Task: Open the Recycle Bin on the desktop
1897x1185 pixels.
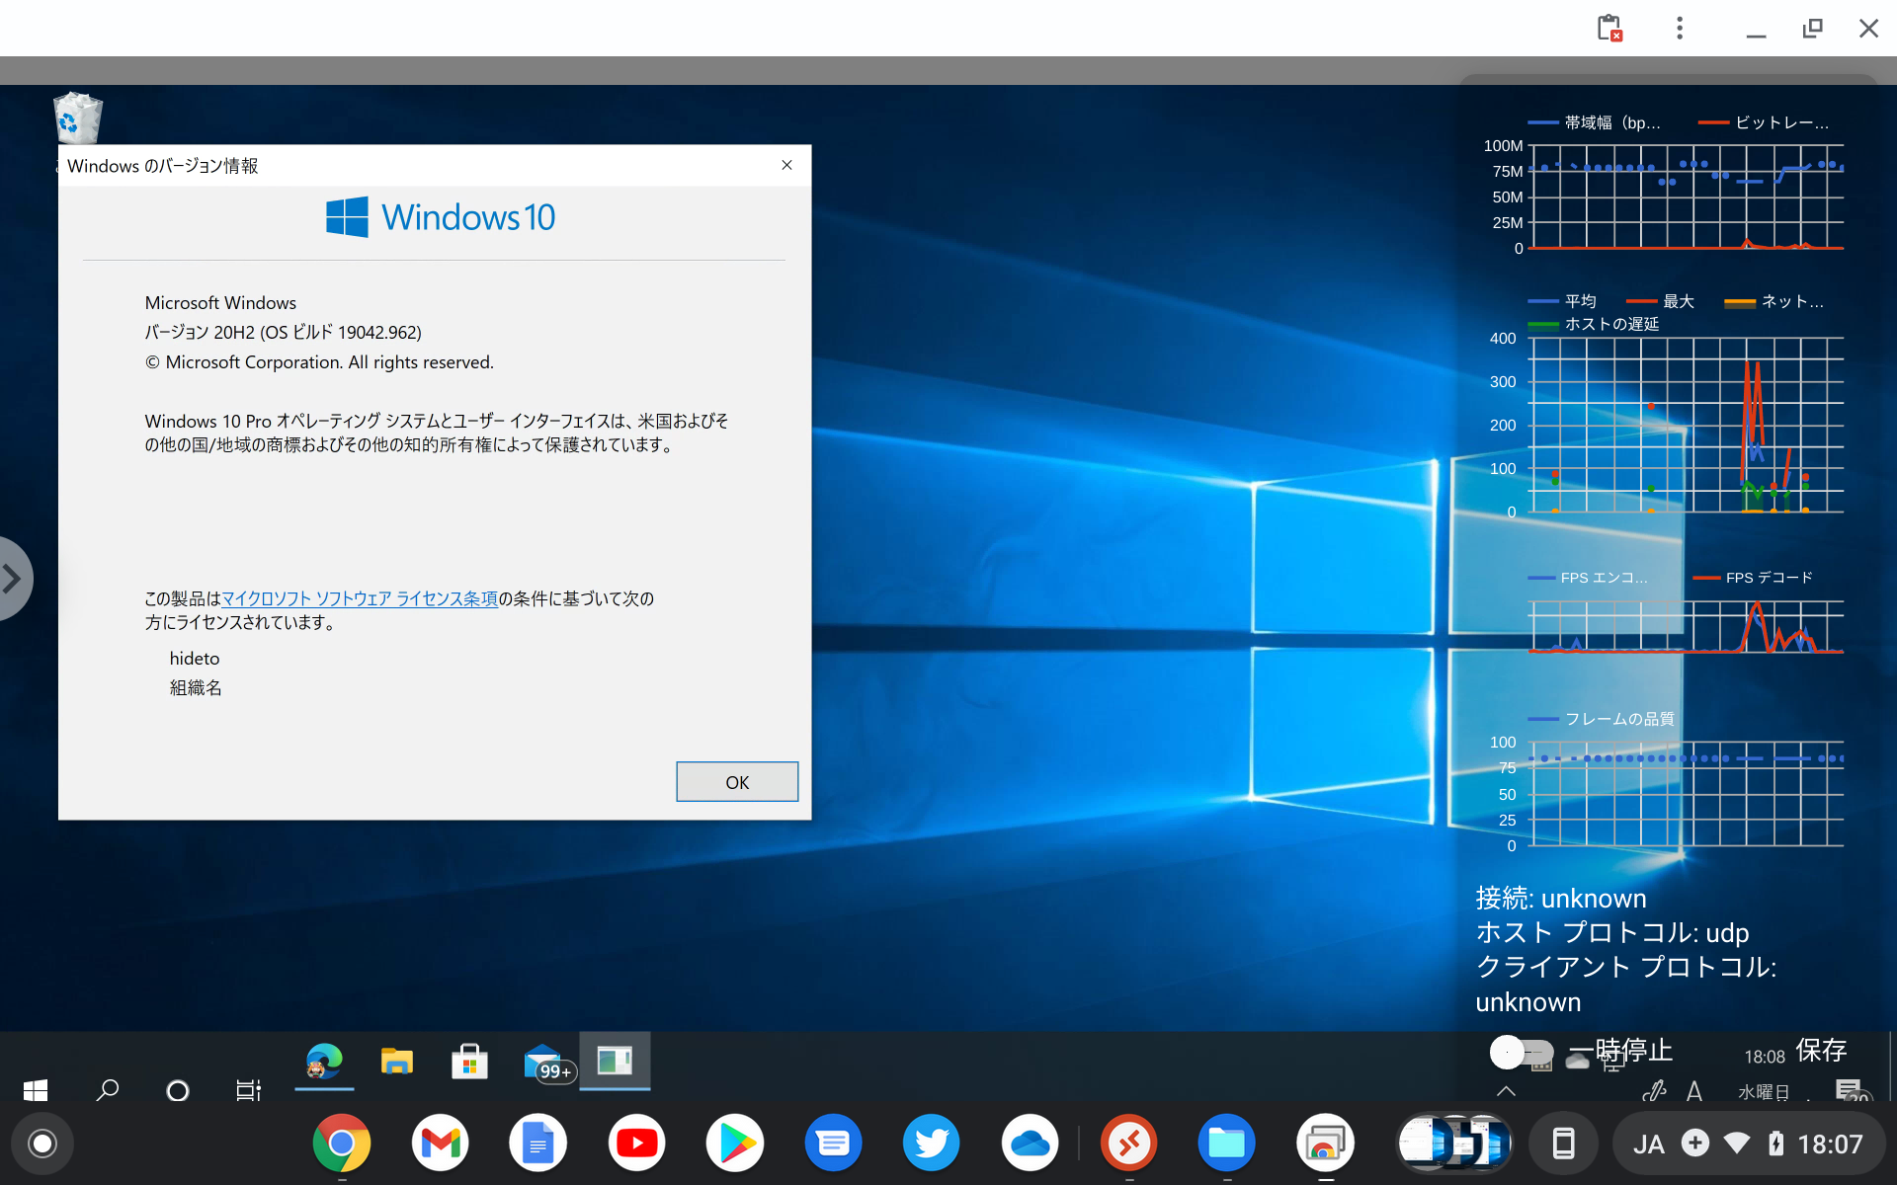Action: (x=77, y=118)
